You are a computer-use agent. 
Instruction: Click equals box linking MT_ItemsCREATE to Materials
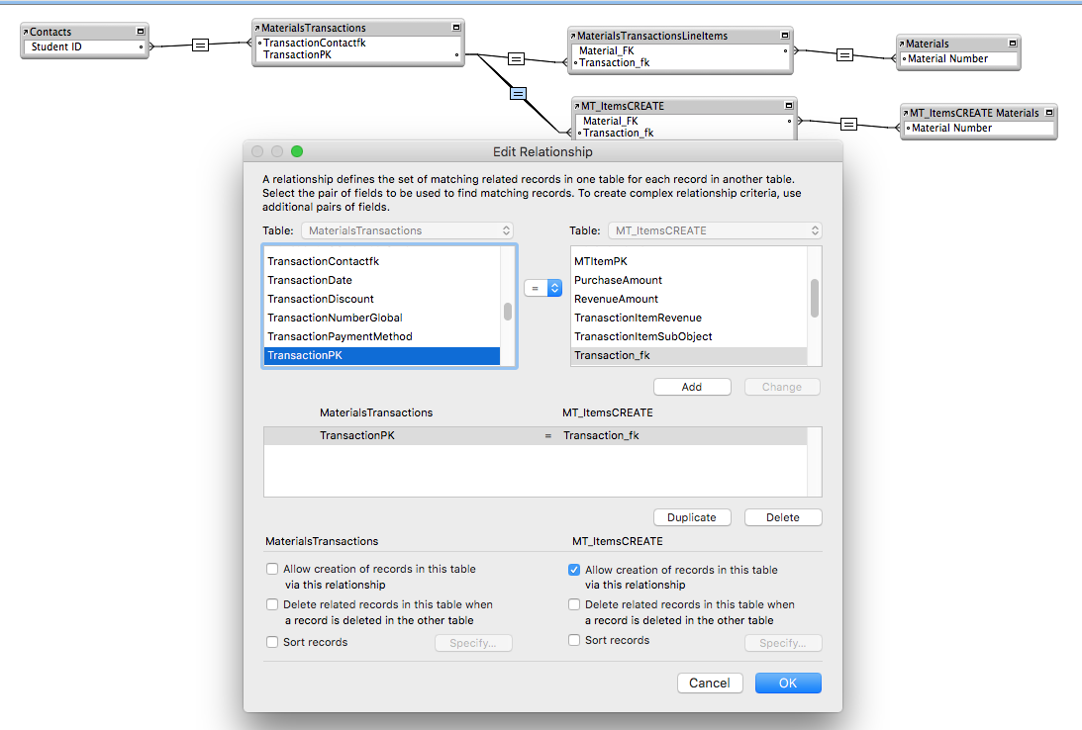(848, 124)
